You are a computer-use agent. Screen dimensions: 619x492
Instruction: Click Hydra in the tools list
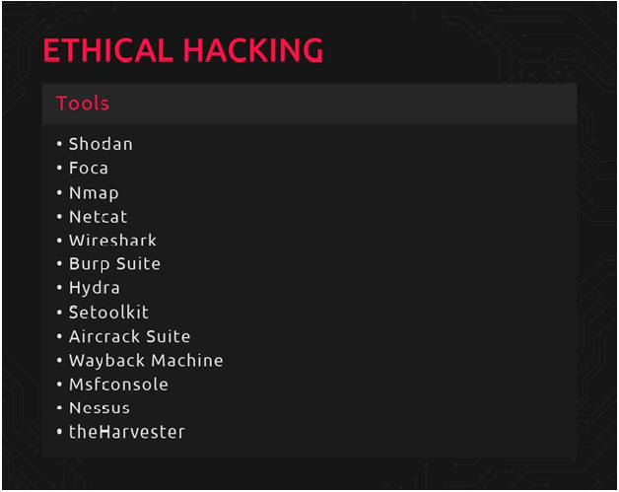pos(95,288)
